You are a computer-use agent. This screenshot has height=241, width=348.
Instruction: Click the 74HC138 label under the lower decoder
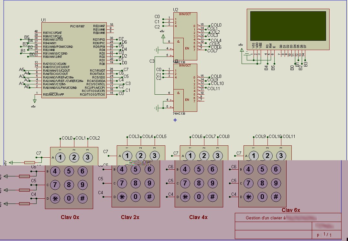pyautogui.click(x=179, y=113)
